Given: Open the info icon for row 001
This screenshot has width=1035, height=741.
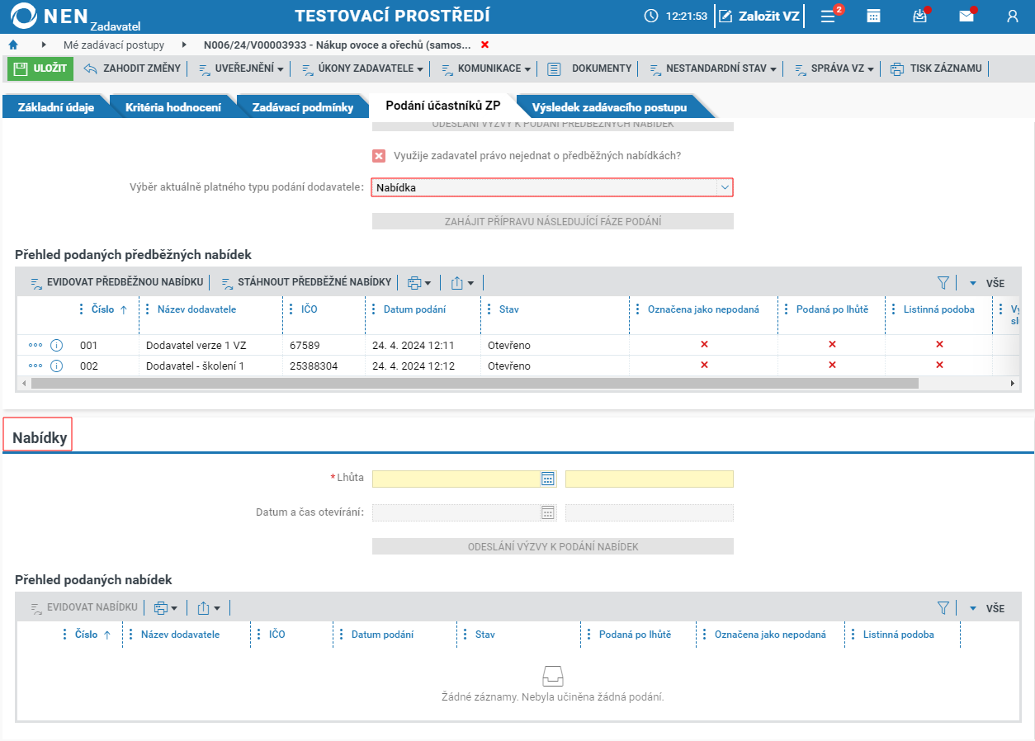Looking at the screenshot, I should [57, 345].
